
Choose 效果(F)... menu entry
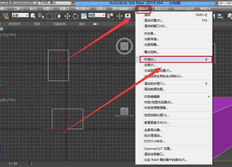[x=174, y=65]
